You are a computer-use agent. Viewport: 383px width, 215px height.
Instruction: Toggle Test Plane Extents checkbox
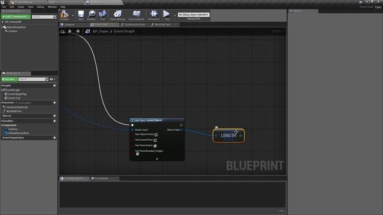(155, 146)
